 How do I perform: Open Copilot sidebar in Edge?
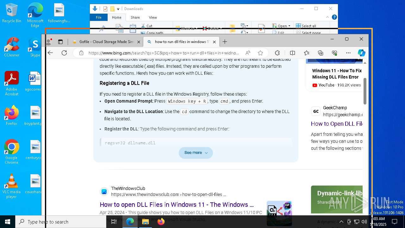pyautogui.click(x=362, y=53)
